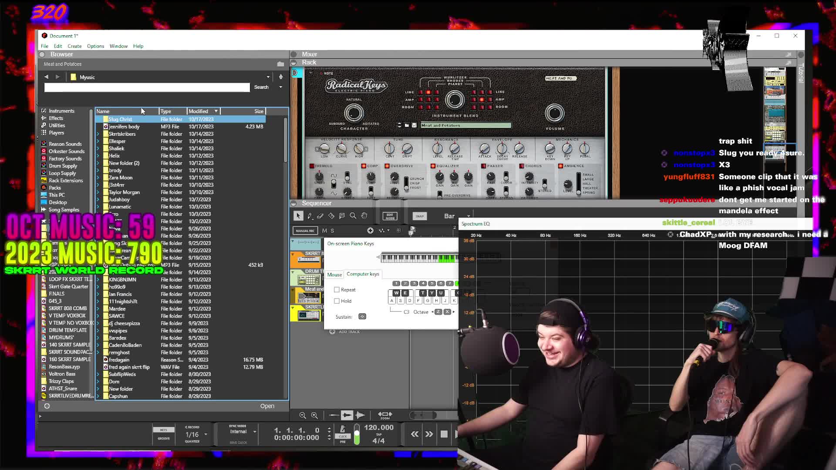
Task: Click the Manual Rec button
Action: point(305,231)
